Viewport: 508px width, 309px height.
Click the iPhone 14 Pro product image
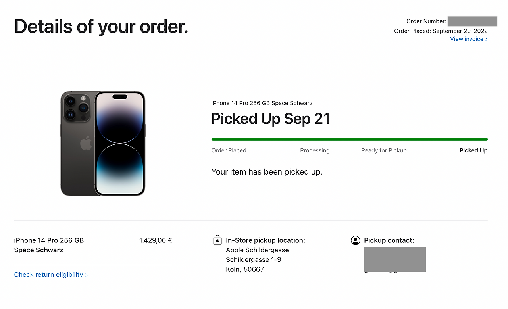pos(103,143)
